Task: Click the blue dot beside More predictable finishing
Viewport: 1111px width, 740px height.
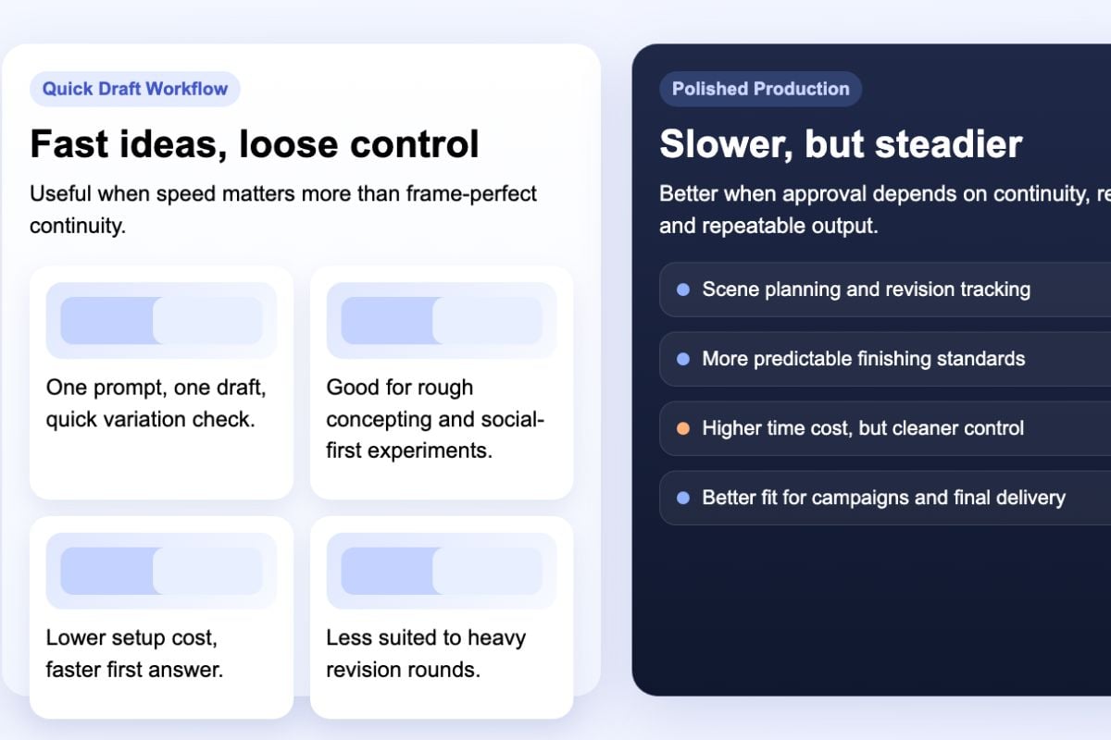Action: pos(683,359)
